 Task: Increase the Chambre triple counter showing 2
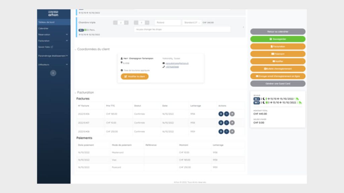pos(126,22)
